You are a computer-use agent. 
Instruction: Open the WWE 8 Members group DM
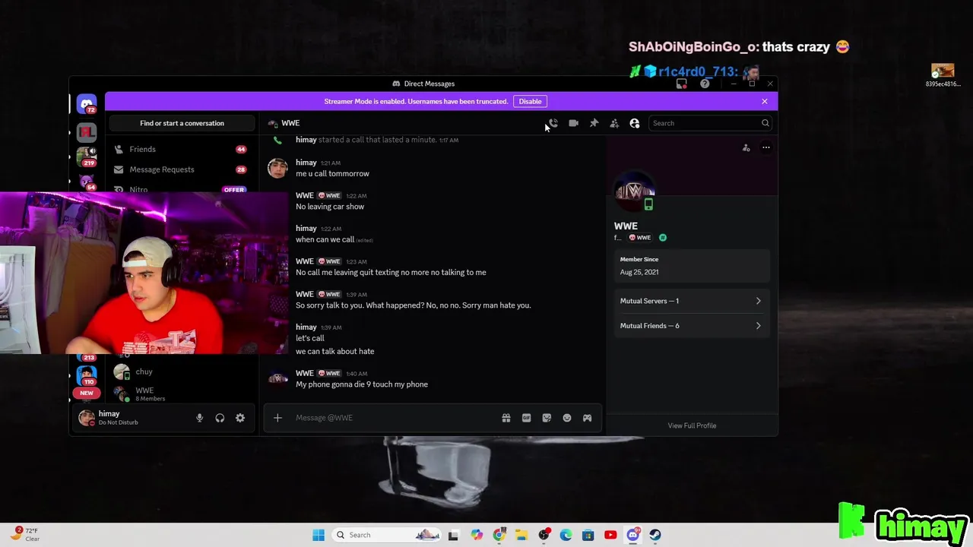tap(181, 394)
